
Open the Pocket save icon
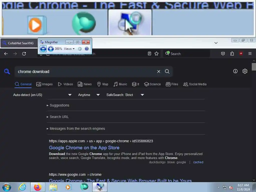click(x=223, y=53)
